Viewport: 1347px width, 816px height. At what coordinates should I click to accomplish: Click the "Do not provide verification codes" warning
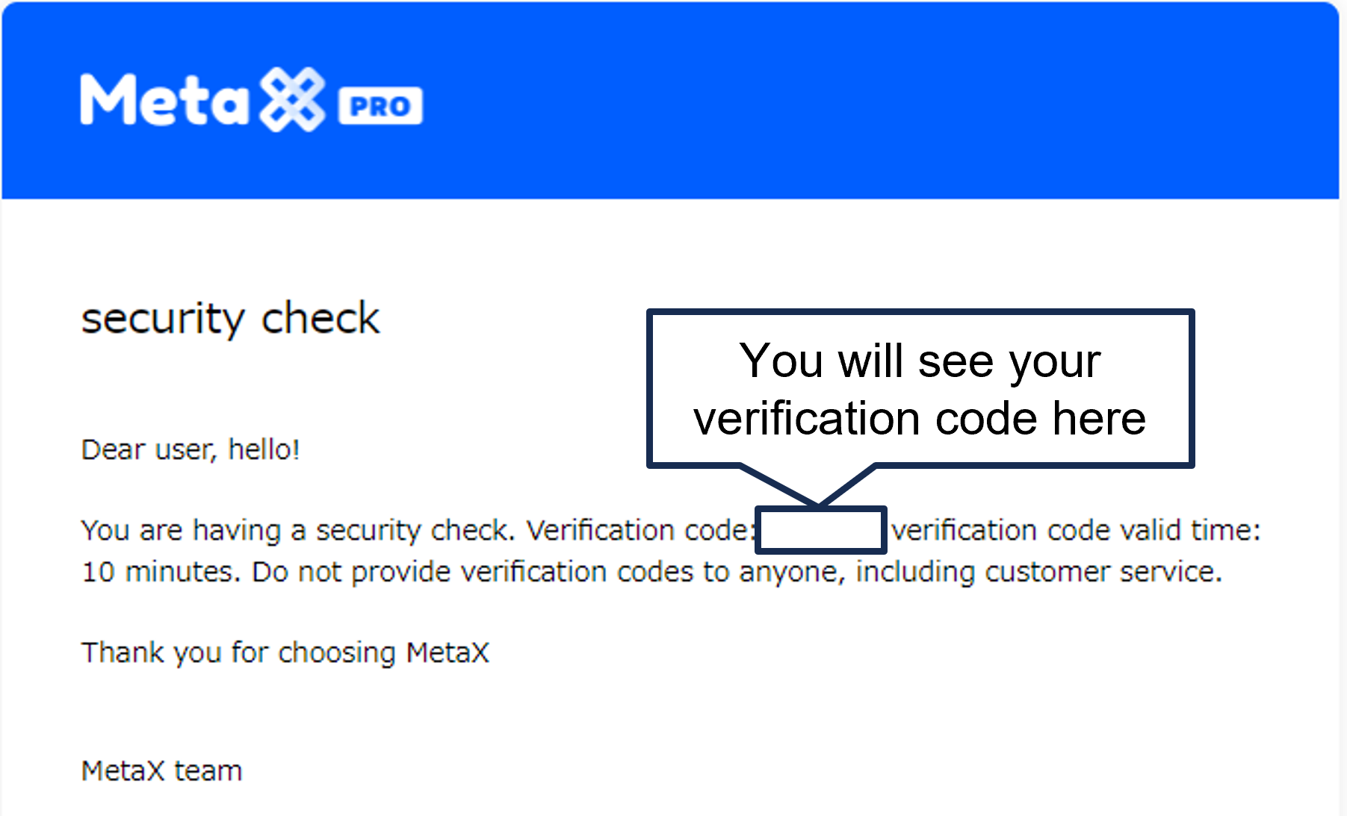(474, 572)
